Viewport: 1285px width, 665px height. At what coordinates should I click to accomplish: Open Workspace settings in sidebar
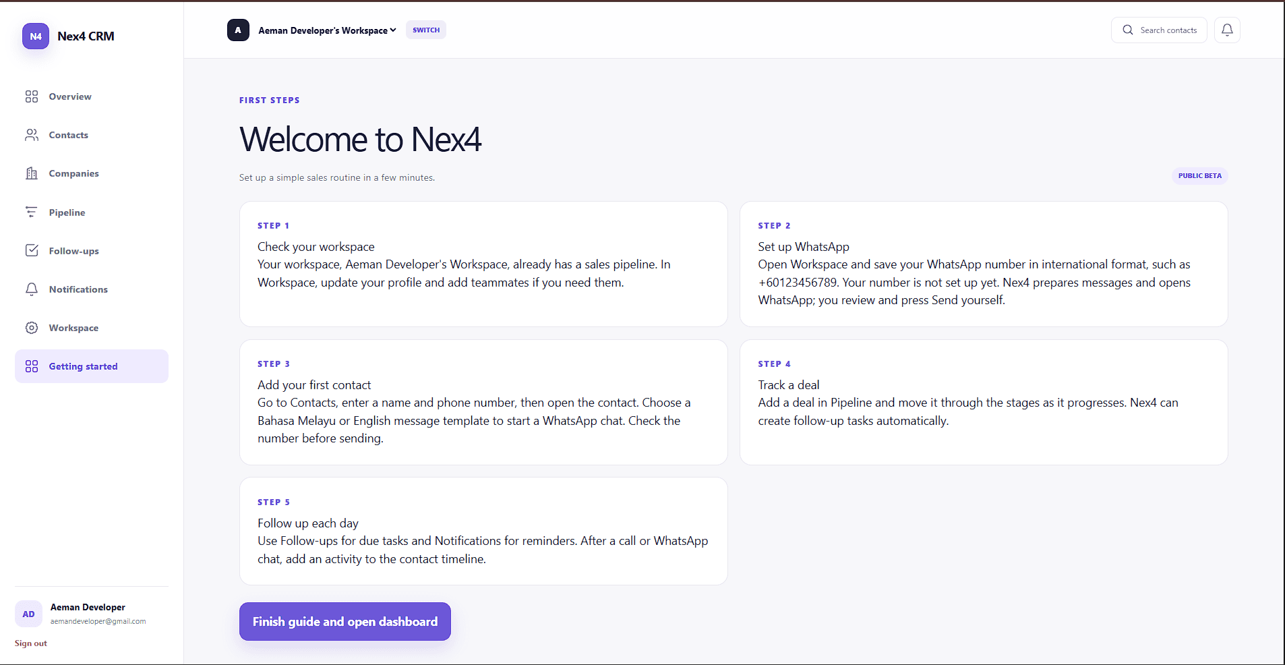tap(92, 328)
